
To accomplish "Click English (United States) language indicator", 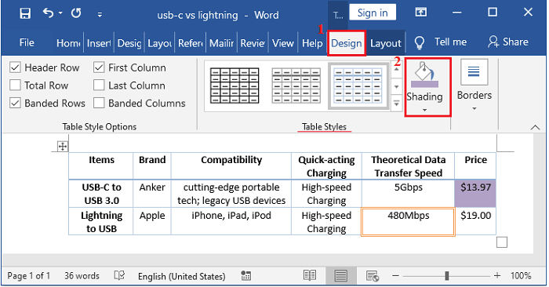I will click(x=181, y=277).
